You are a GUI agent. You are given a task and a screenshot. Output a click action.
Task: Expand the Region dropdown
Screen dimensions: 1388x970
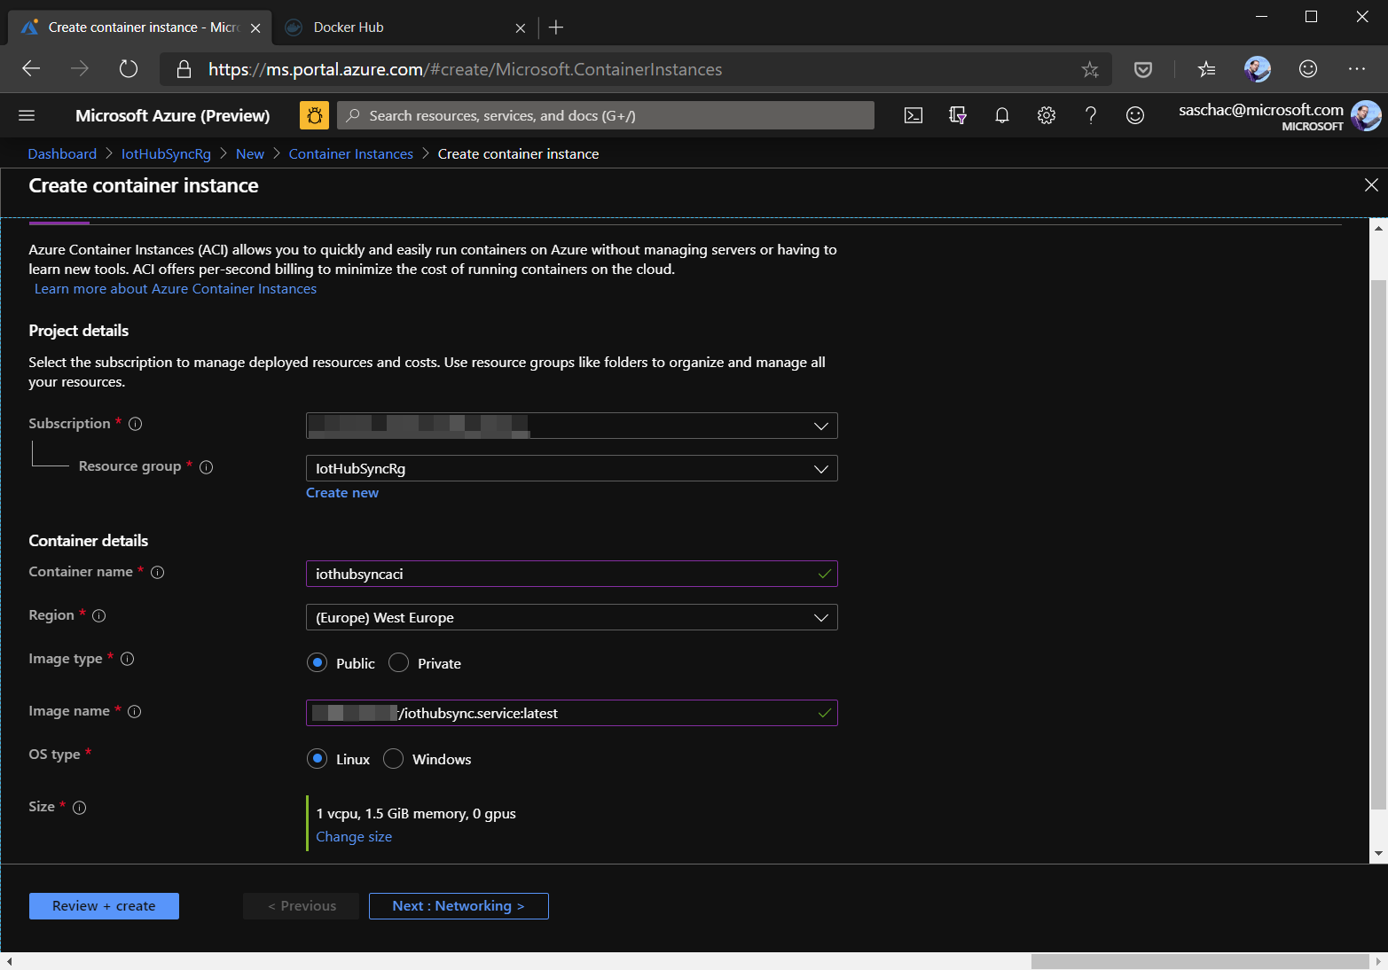point(572,617)
